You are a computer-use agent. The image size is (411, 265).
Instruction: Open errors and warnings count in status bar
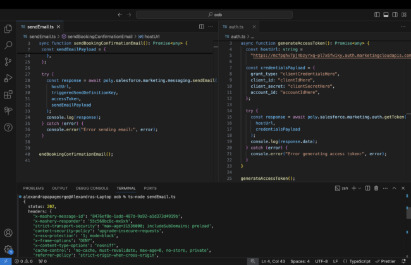(x=23, y=261)
